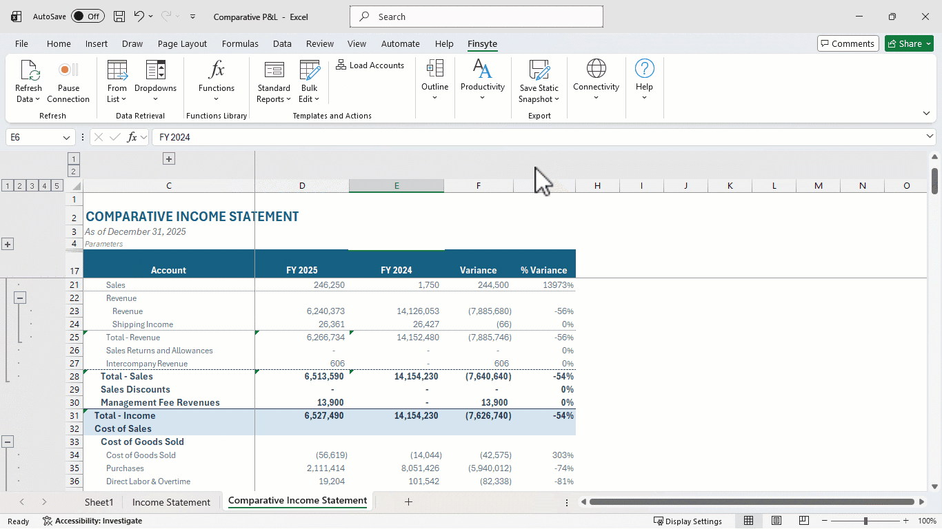
Task: Click Save Static Snapshot
Action: (539, 81)
